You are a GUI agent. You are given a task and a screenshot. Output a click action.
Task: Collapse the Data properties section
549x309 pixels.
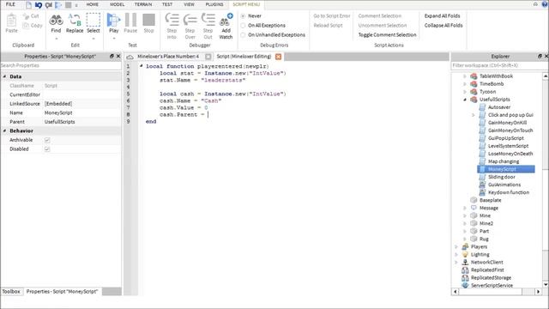[x=5, y=76]
